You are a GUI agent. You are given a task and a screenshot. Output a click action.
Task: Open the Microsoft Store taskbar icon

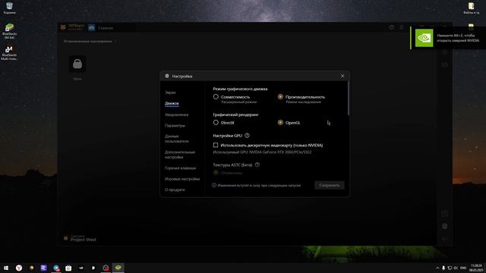pyautogui.click(x=68, y=268)
